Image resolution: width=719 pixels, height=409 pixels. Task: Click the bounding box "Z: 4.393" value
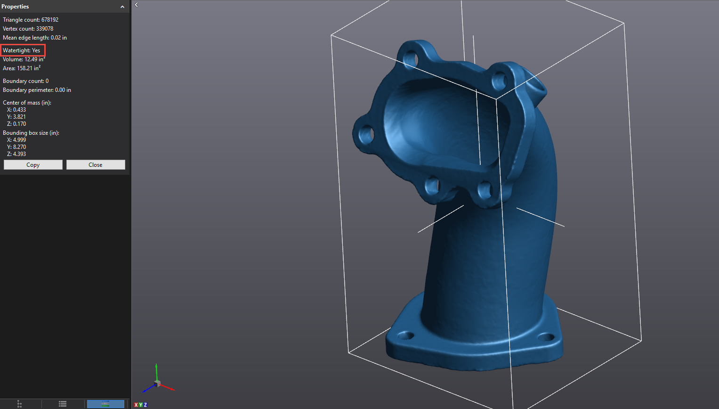(16, 154)
